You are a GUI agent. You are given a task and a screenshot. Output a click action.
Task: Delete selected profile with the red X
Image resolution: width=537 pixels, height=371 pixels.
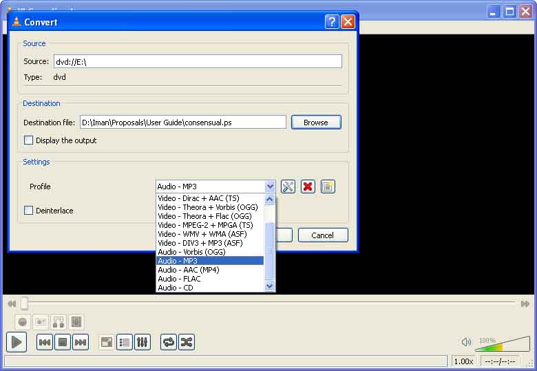308,187
